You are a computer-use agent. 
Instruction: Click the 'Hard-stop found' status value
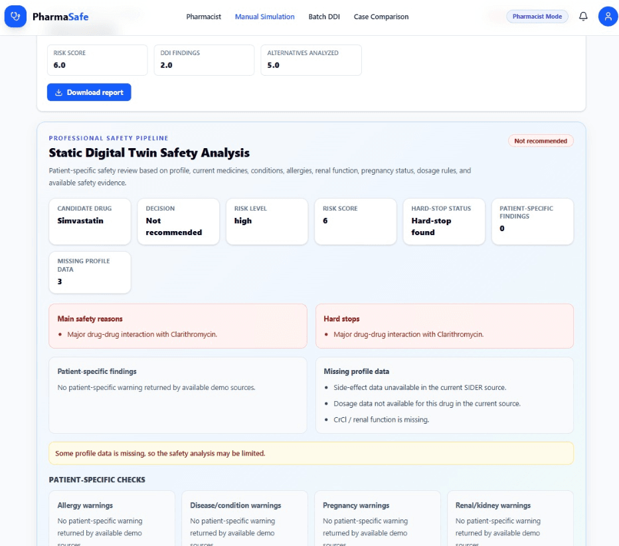(x=431, y=227)
